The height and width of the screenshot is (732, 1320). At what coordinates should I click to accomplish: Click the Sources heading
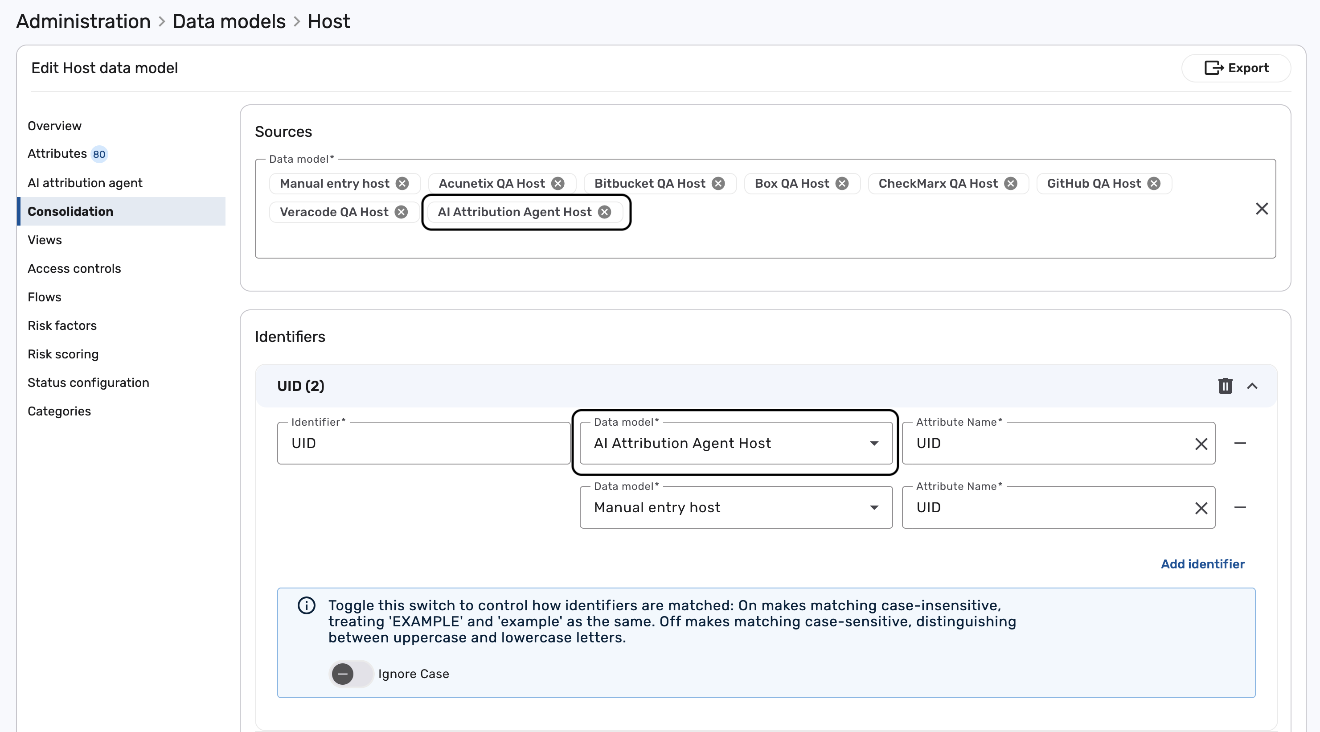283,132
